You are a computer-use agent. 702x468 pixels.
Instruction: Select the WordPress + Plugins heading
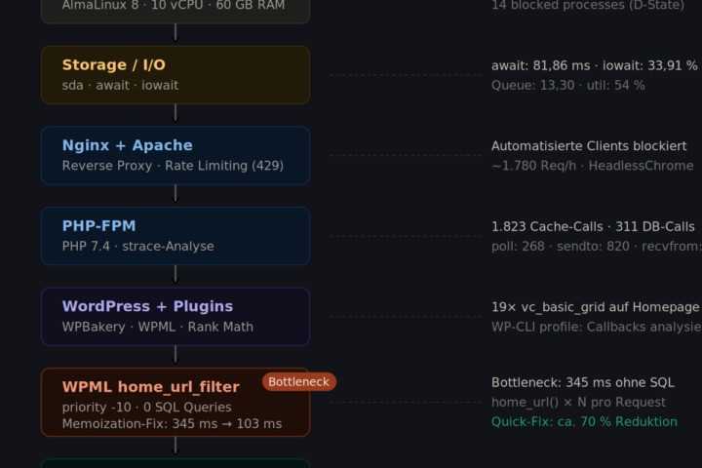click(147, 306)
